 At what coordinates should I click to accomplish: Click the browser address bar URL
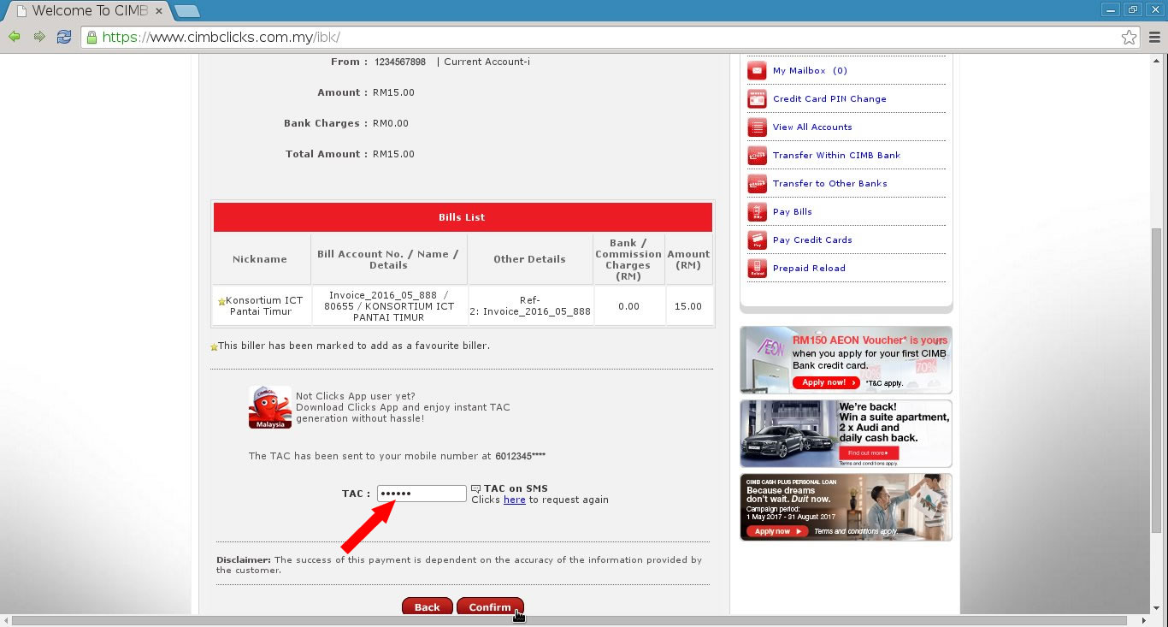tap(222, 37)
